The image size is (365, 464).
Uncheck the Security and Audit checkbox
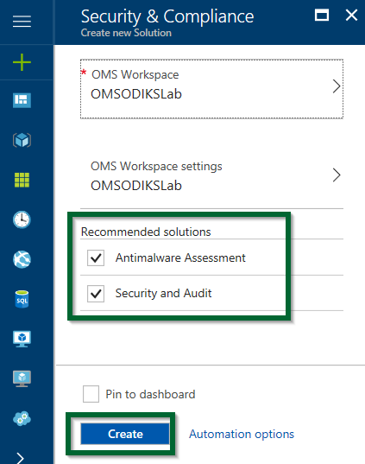coord(96,294)
